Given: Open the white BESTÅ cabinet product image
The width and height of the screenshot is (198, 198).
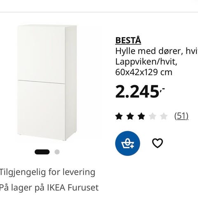Looking at the screenshot, I should [47, 82].
